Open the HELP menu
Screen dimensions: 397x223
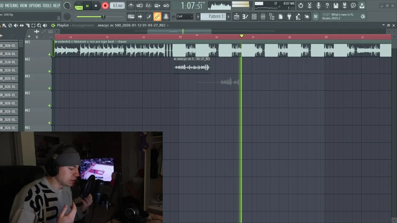click(56, 6)
